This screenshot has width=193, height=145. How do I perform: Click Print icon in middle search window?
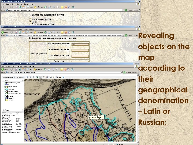tap(54, 32)
